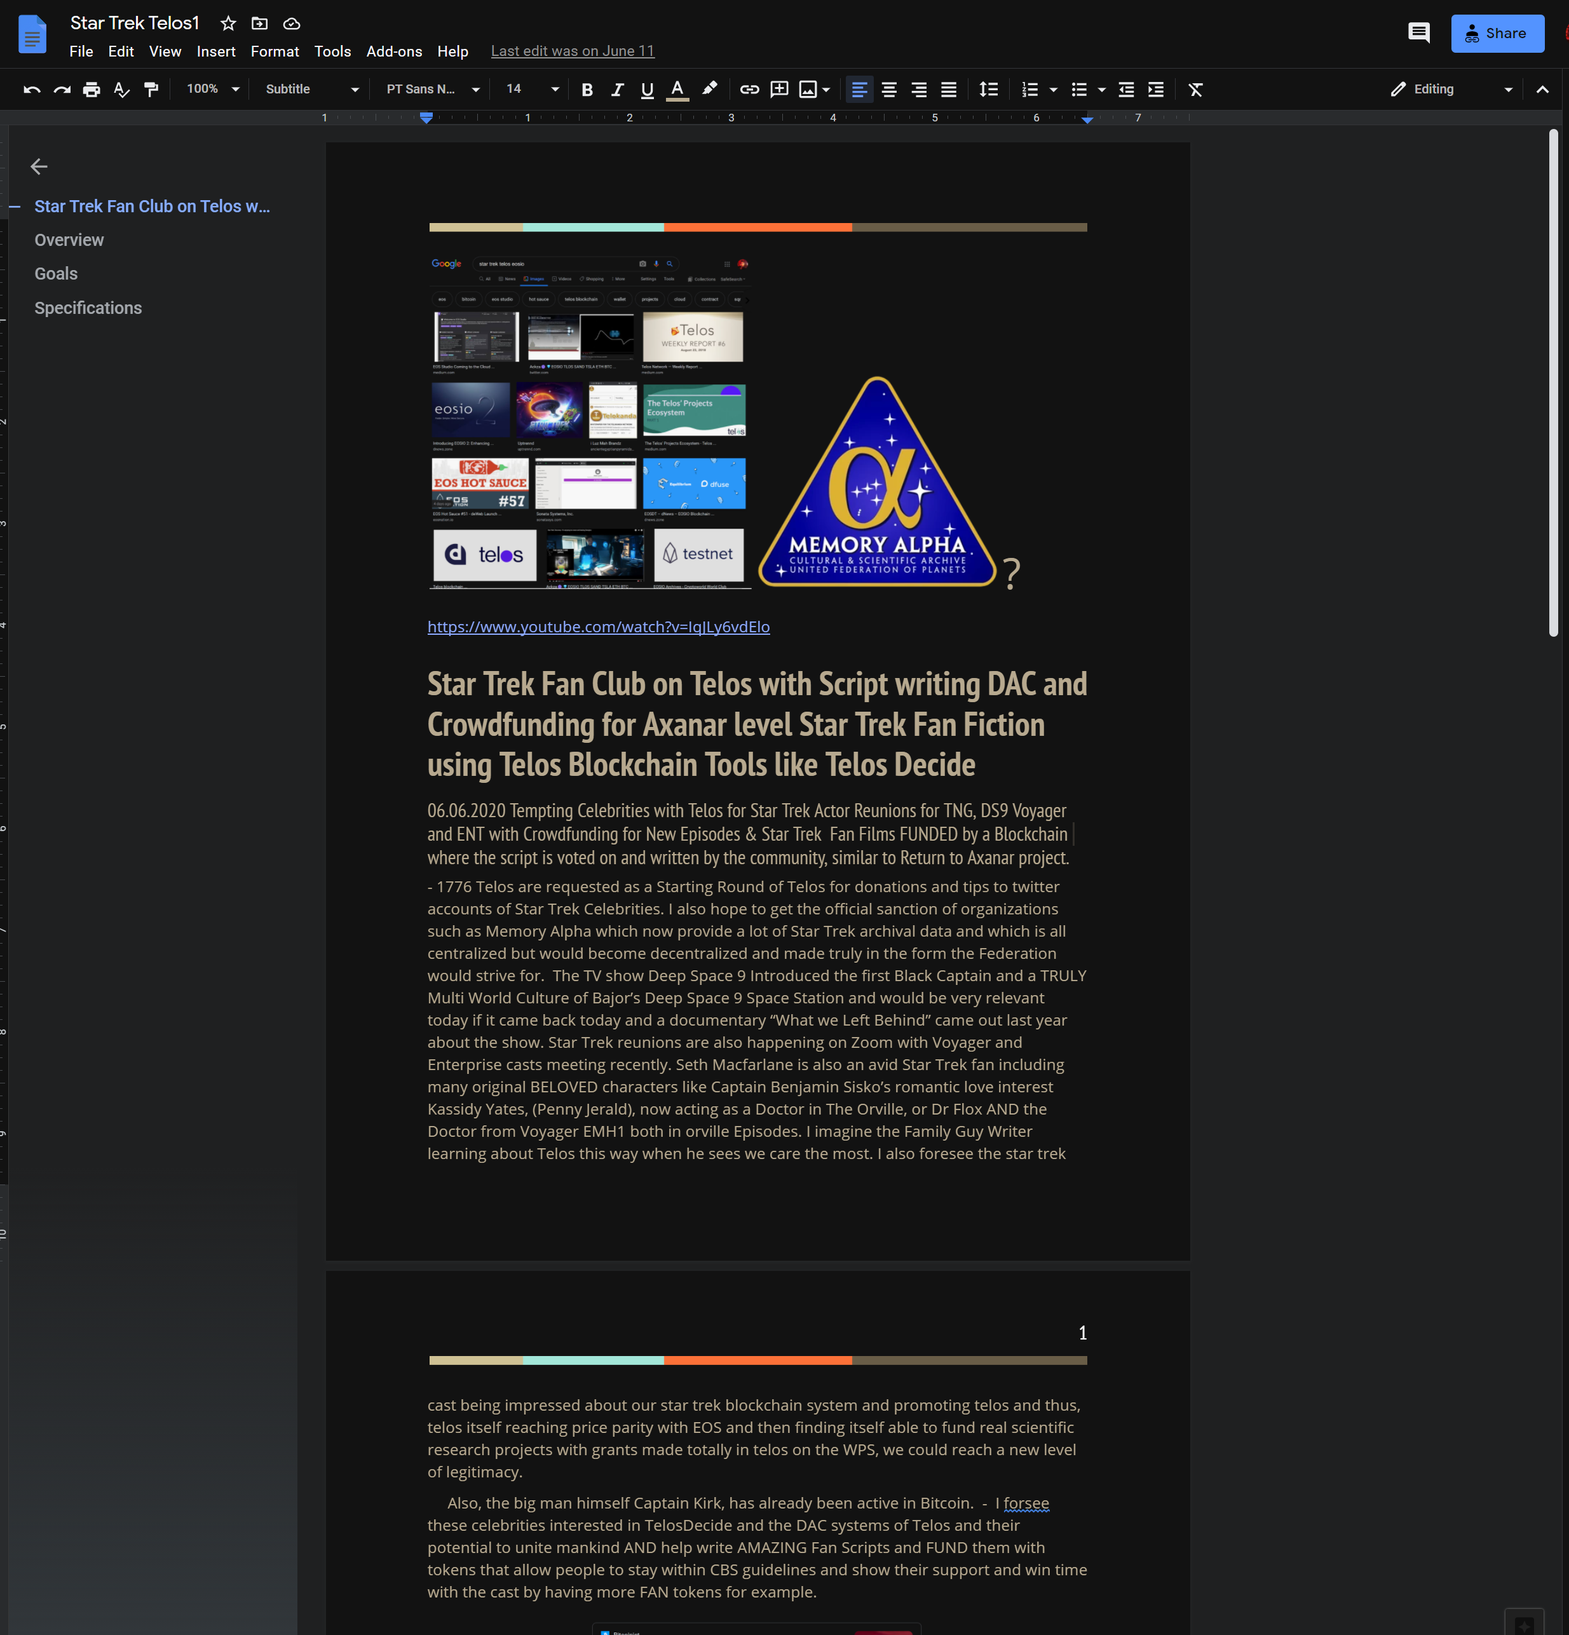The width and height of the screenshot is (1569, 1635).
Task: Jump to Specifications in outline
Action: tap(88, 308)
